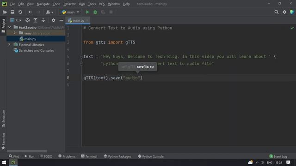Image resolution: width=296 pixels, height=166 pixels.
Task: Open the Window menu
Action: tap(114, 4)
